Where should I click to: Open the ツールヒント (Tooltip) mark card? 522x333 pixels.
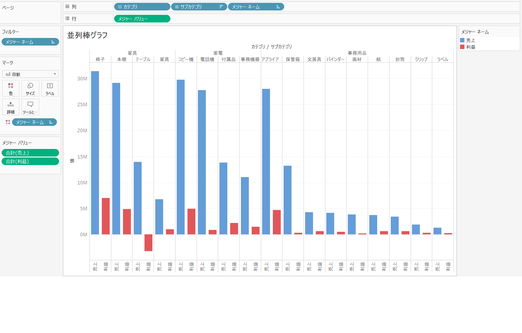tap(30, 107)
